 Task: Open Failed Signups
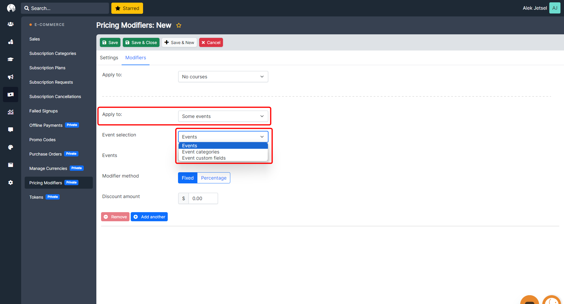click(43, 111)
